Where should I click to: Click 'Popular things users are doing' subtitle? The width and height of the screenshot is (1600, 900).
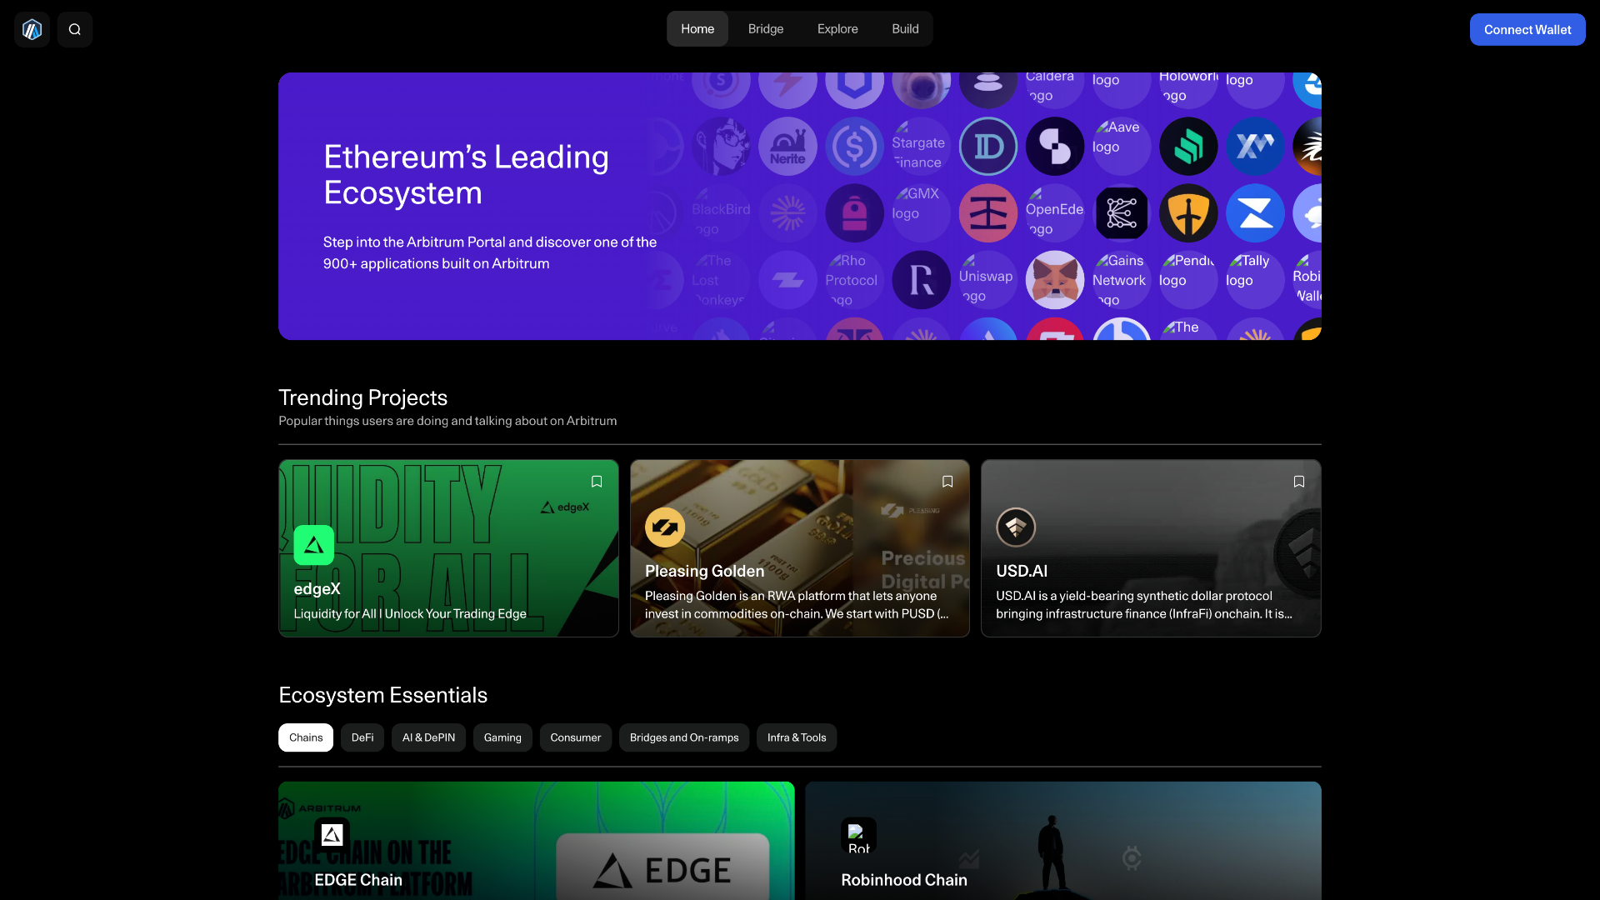pos(447,421)
